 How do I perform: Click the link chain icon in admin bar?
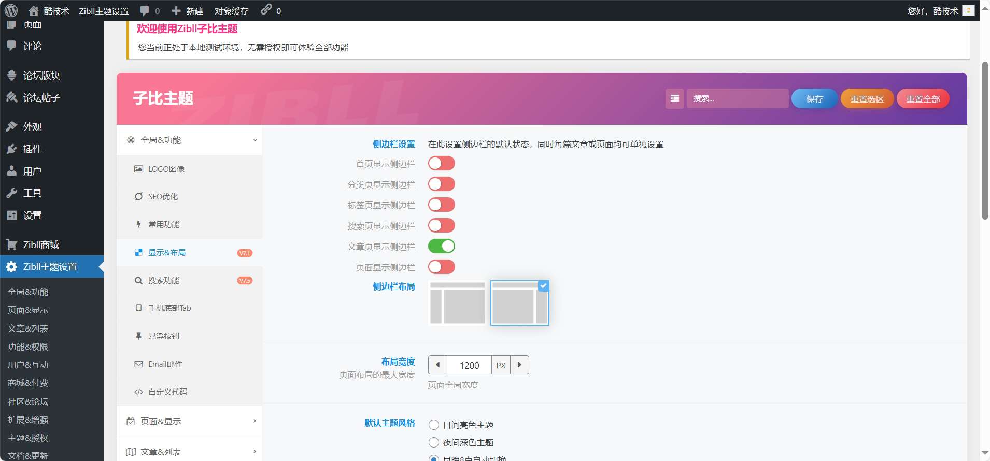pyautogui.click(x=266, y=9)
